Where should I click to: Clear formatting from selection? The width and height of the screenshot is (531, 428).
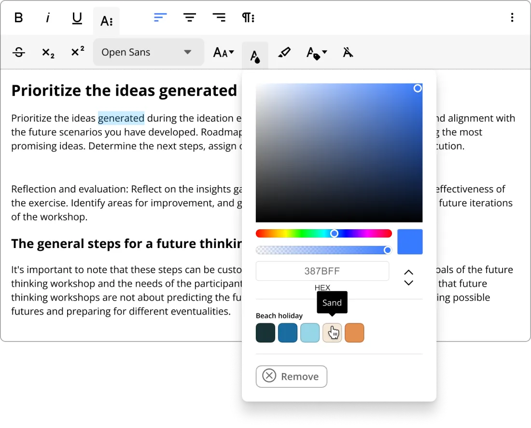click(x=348, y=52)
